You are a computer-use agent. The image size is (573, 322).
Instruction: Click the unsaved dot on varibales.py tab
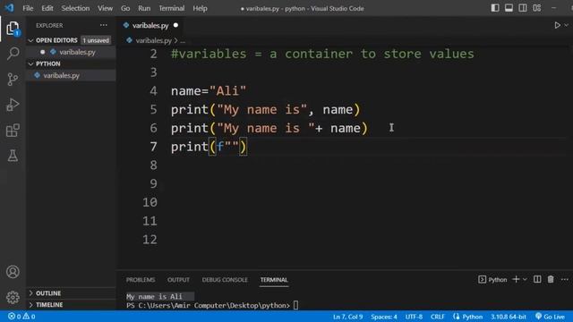(x=175, y=25)
